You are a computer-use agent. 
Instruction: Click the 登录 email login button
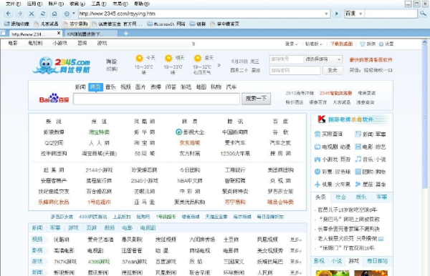333,70
